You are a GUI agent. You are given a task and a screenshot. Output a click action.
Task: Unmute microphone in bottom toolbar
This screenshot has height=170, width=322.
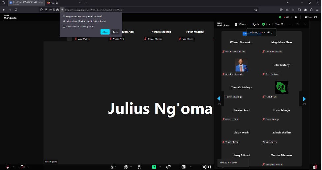7,167
